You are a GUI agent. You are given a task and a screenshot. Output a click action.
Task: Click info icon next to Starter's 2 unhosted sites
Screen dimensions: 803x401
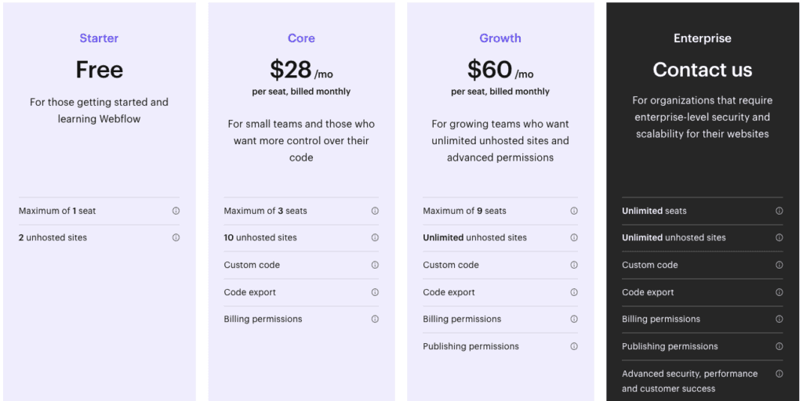(176, 237)
